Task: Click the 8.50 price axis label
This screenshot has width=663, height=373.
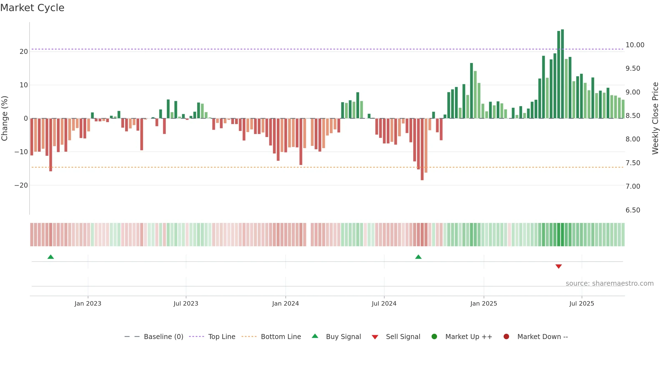Action: point(633,116)
